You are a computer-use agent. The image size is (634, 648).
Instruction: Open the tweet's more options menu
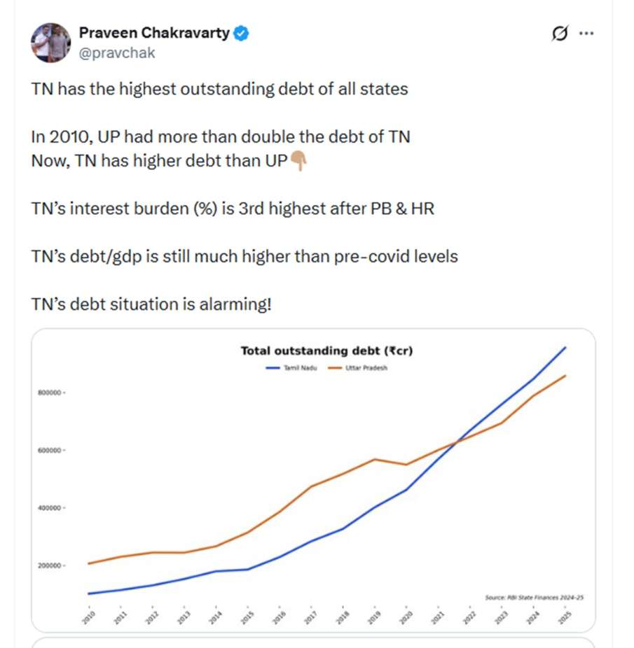click(587, 34)
